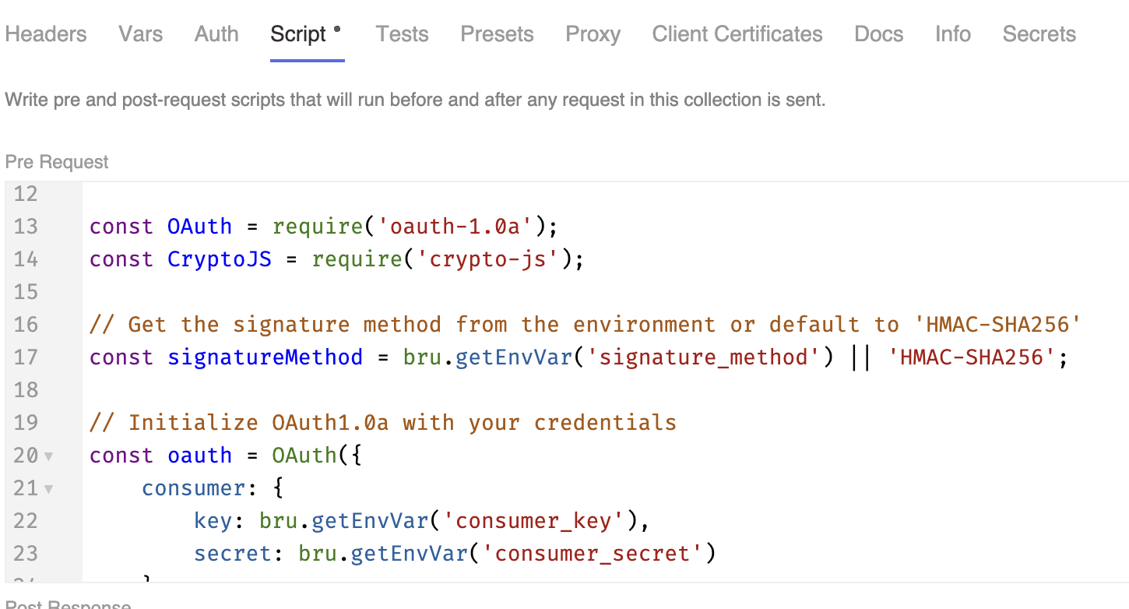Image resolution: width=1129 pixels, height=609 pixels.
Task: Click line number 18 in the gutter
Action: coord(26,390)
